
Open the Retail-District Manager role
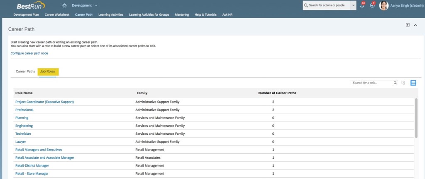tap(32, 165)
